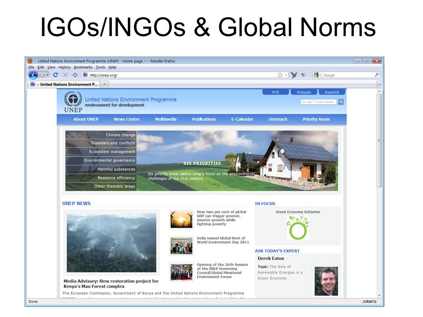Select Ecosystem management priority
Image resolution: width=423 pixels, height=317 pixels.
click(101, 152)
